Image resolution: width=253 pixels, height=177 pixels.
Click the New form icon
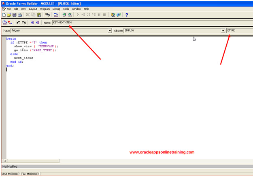[x=4, y=15]
